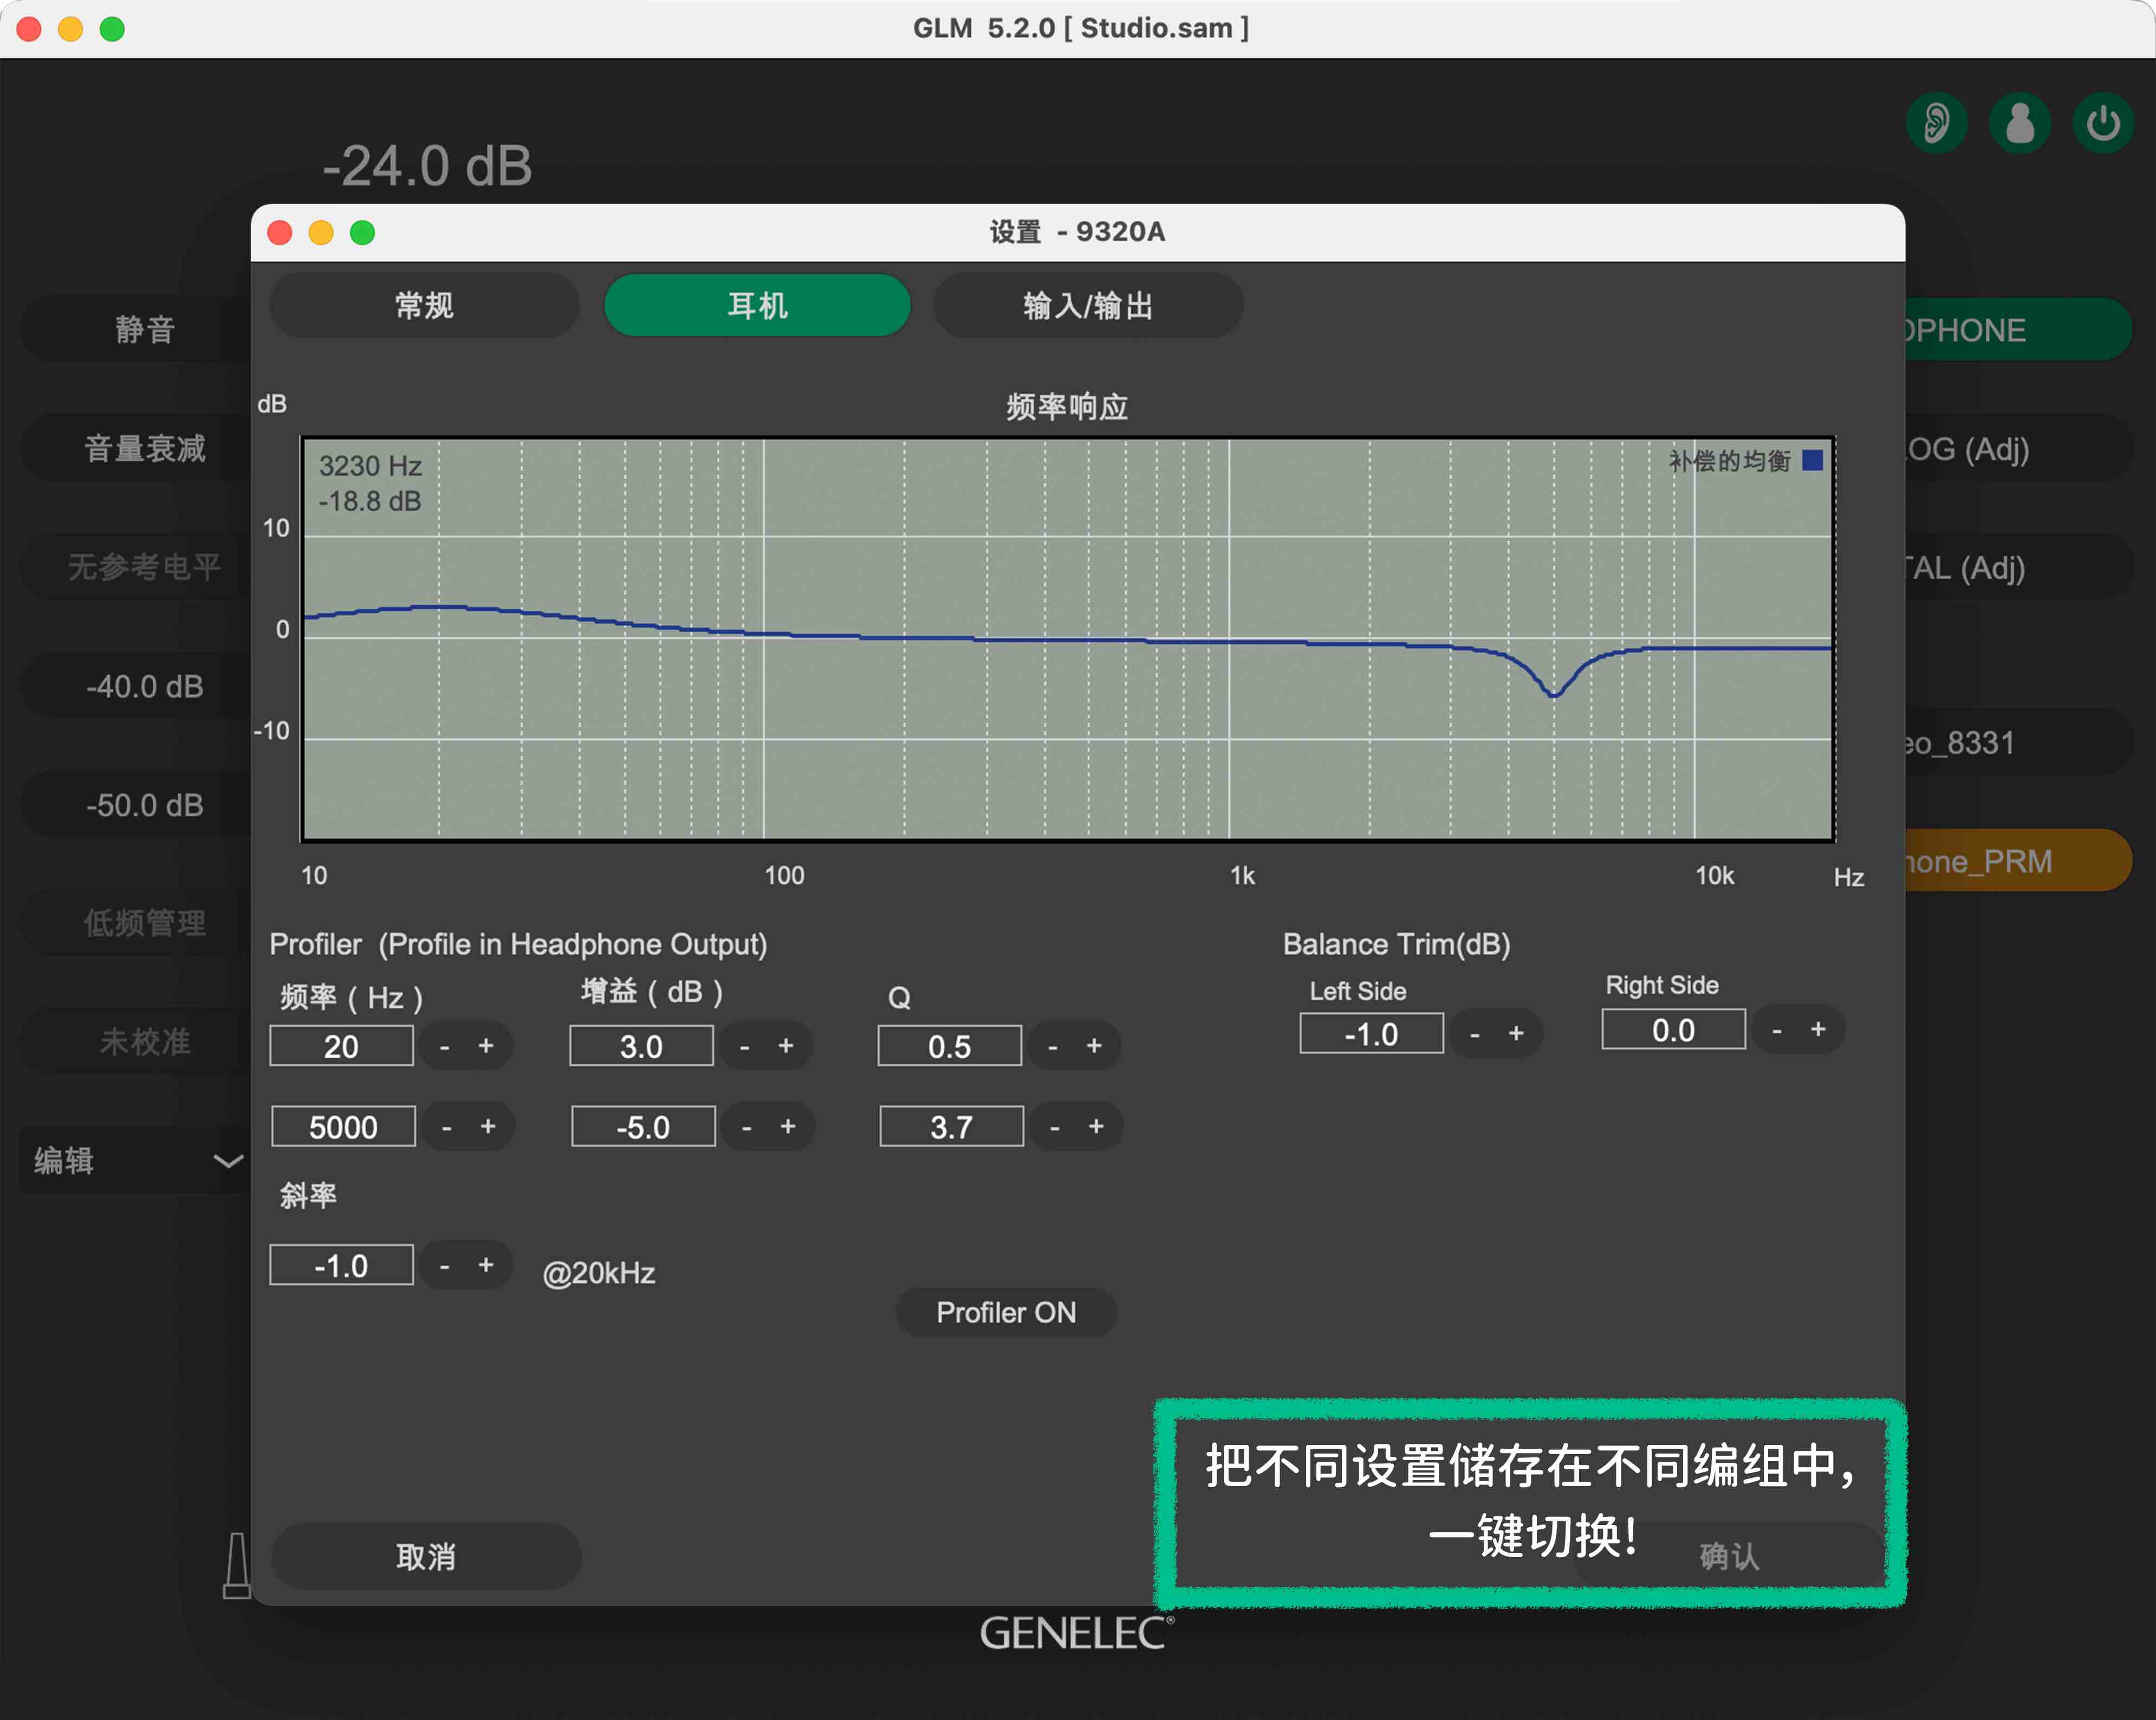Increase the 5000 Hz frequency value

coord(488,1127)
